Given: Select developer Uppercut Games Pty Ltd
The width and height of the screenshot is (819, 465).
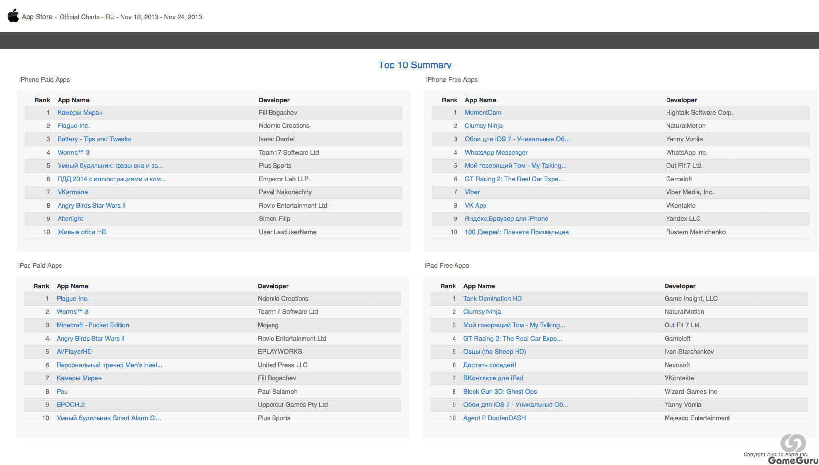Looking at the screenshot, I should [293, 405].
